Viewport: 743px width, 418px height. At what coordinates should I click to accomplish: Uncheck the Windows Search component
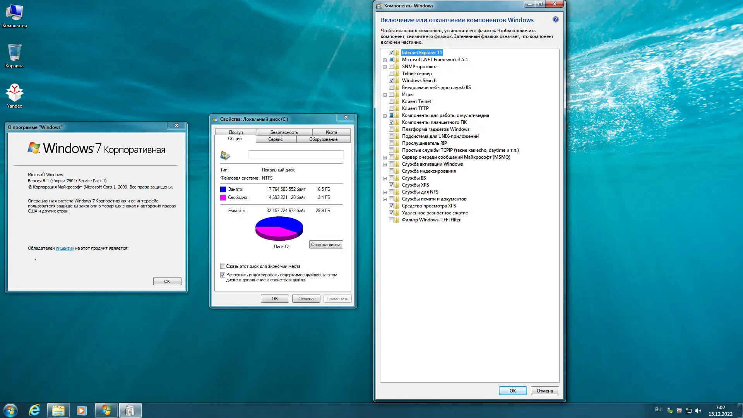391,81
